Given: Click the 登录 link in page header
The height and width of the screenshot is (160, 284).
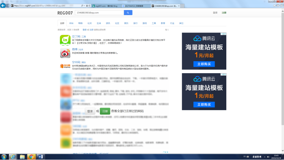Looking at the screenshot, I should [x=215, y=13].
